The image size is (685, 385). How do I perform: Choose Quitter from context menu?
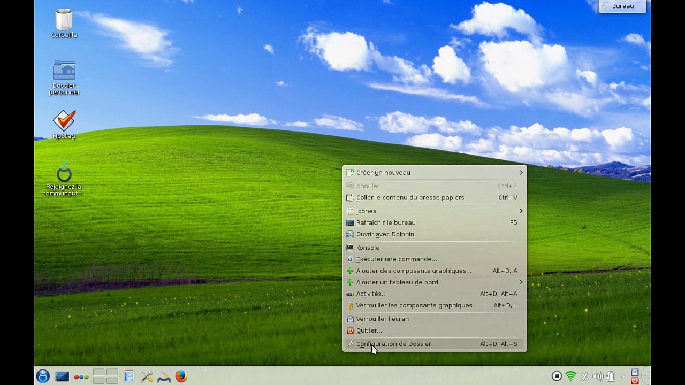tap(434, 330)
